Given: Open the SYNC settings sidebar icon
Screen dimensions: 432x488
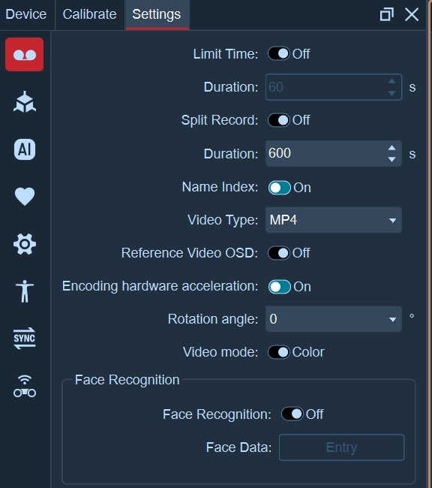Looking at the screenshot, I should click(25, 339).
